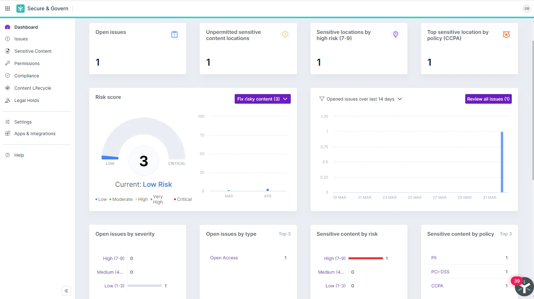Open the app launcher grid icon
The height and width of the screenshot is (299, 534).
click(8, 9)
